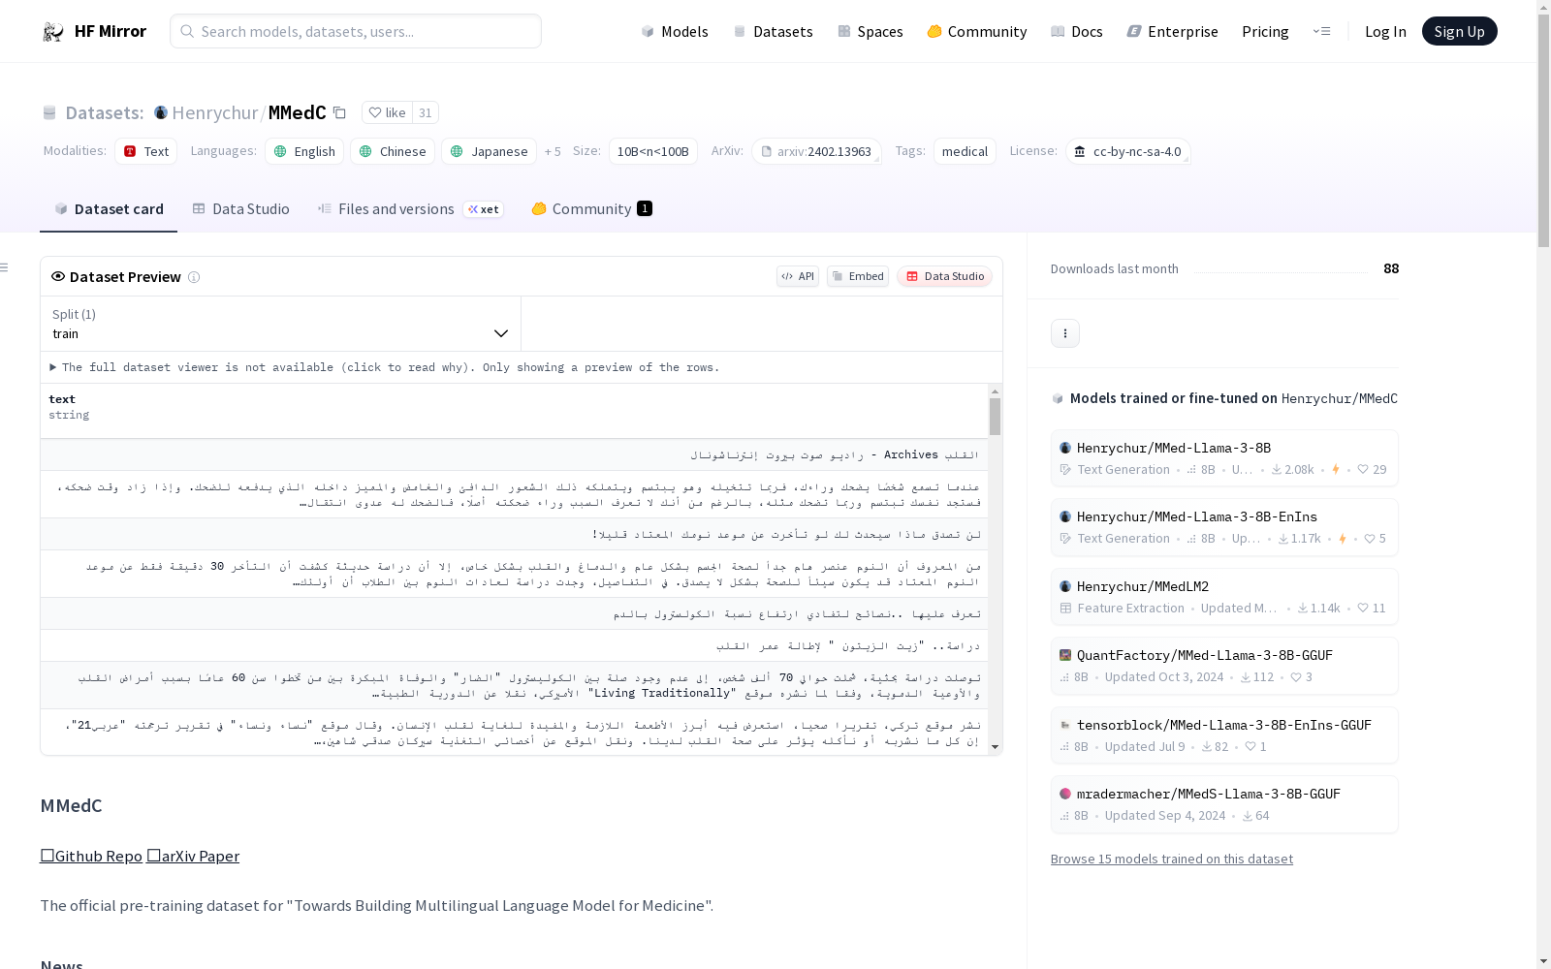Focus the search models, datasets, users field
Viewport: 1551px width, 969px height.
pos(356,31)
